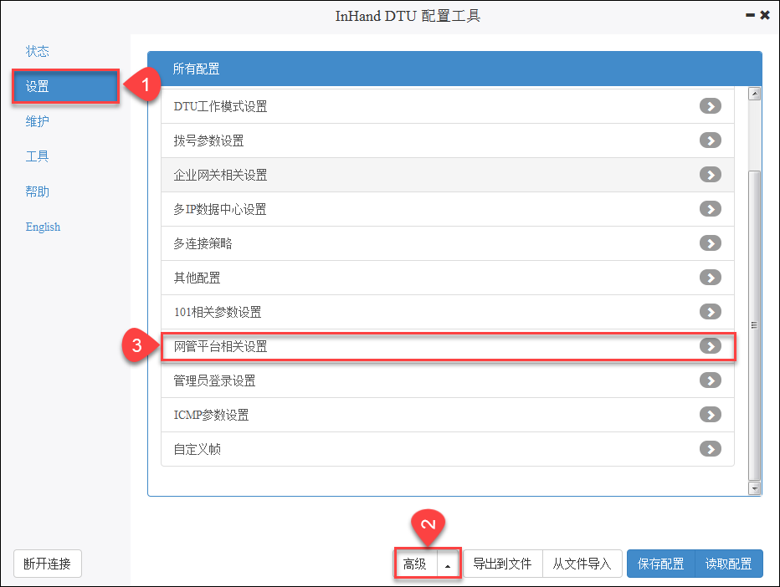The width and height of the screenshot is (780, 587).
Task: Select the 拨号参数设置 row text
Action: [208, 140]
